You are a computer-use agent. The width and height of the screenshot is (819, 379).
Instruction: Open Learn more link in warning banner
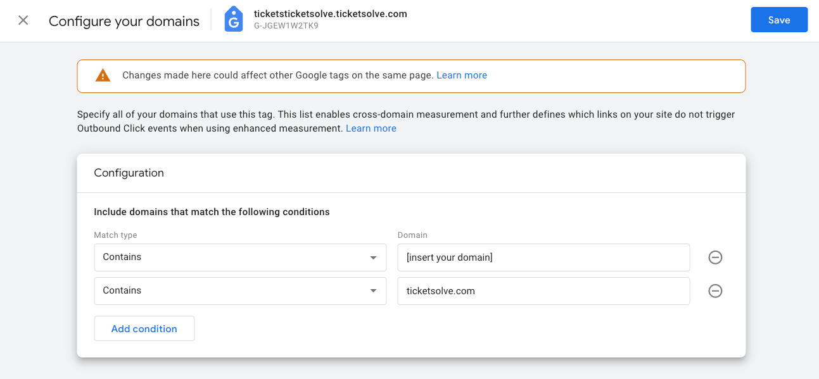click(462, 75)
